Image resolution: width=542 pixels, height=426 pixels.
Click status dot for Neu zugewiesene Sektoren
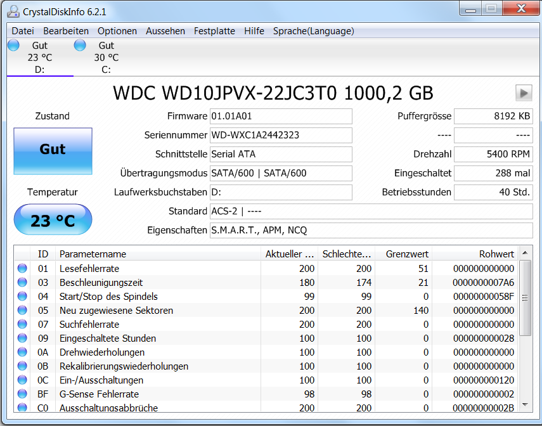22,310
